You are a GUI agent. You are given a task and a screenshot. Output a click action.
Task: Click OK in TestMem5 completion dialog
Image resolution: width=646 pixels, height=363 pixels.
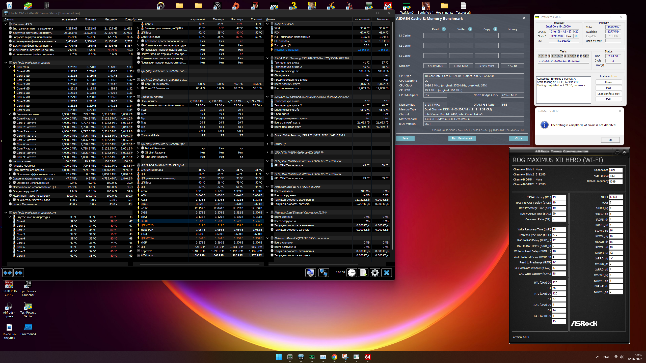[x=610, y=140]
